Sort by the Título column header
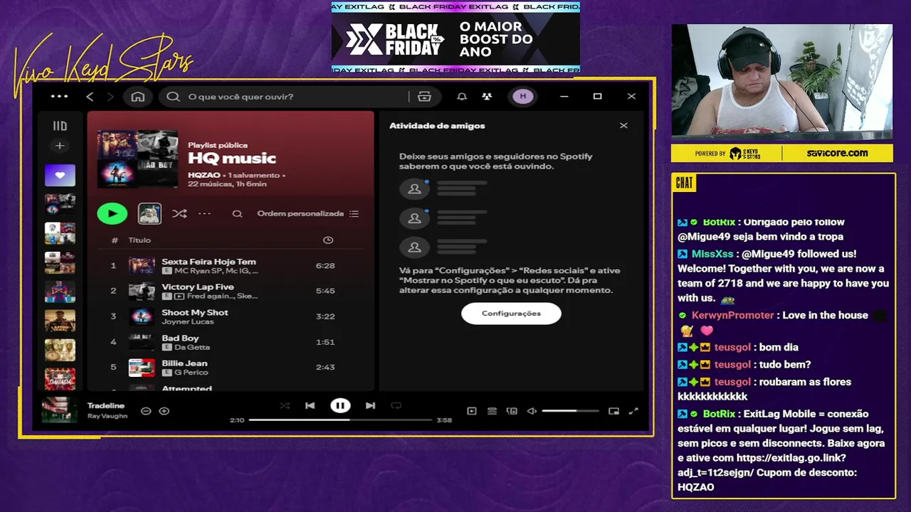Viewport: 911px width, 512px height. point(139,240)
